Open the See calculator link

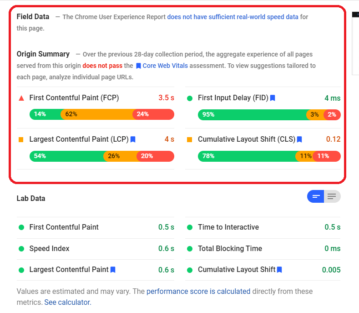[68, 303]
